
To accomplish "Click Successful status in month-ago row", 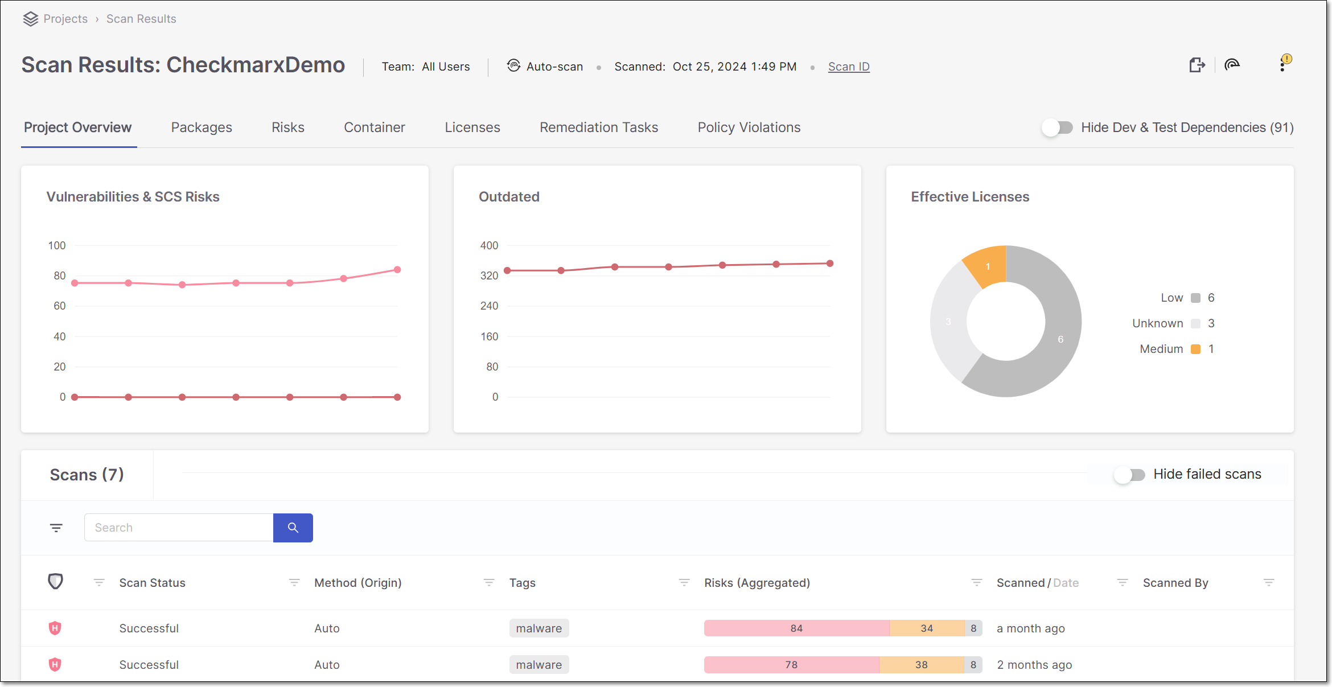I will [149, 628].
